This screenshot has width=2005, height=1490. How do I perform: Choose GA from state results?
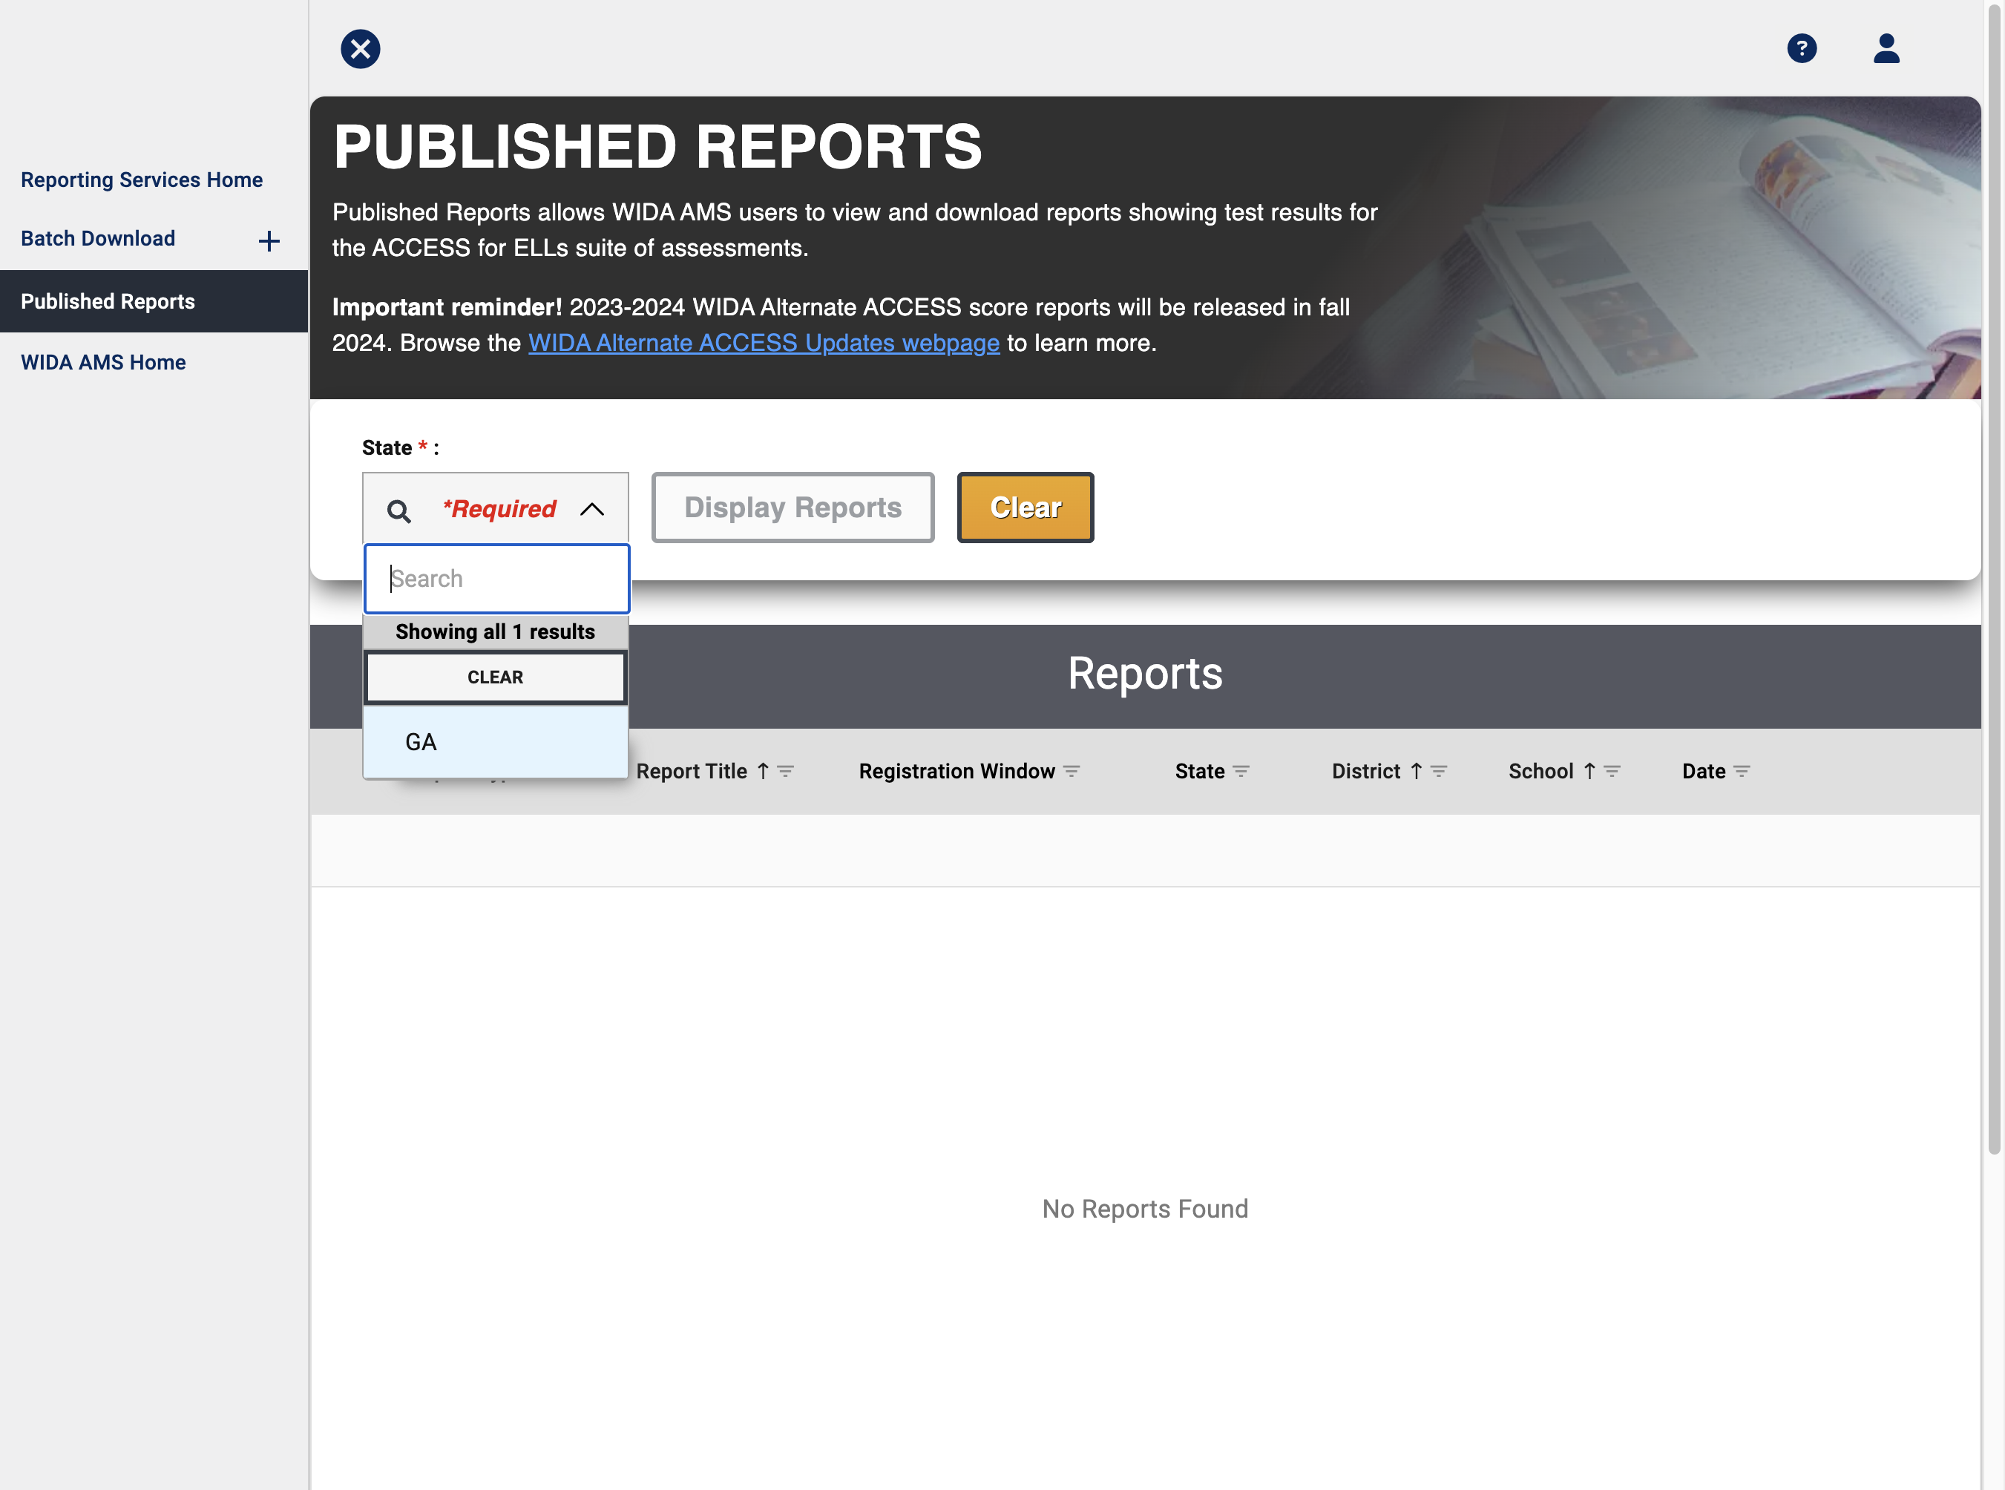pos(495,741)
